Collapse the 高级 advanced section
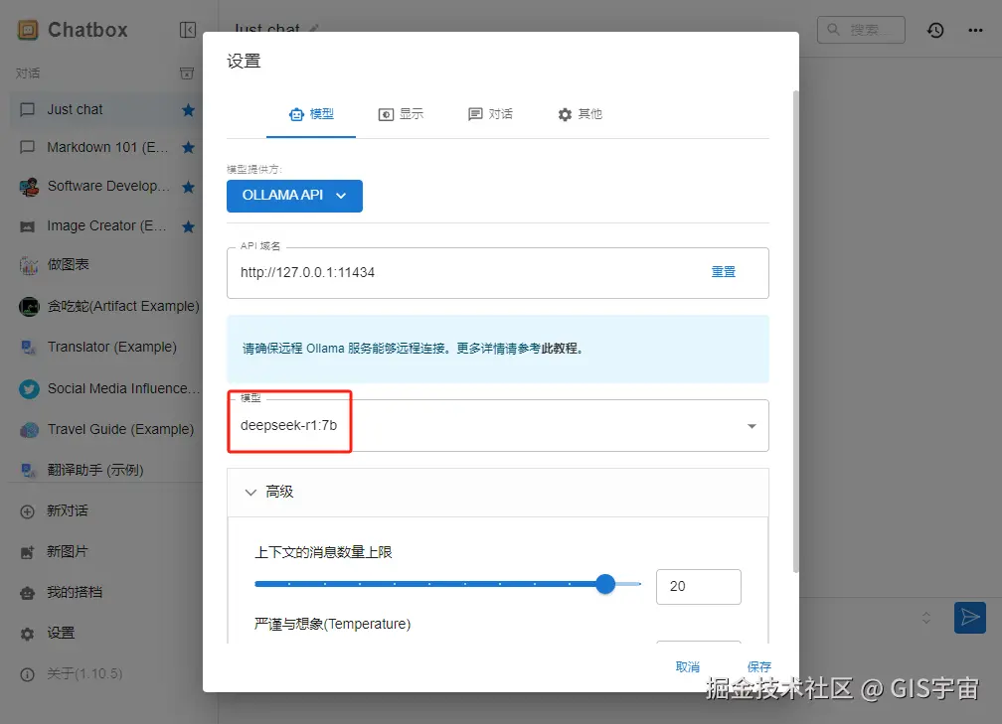This screenshot has height=724, width=1002. (x=498, y=493)
